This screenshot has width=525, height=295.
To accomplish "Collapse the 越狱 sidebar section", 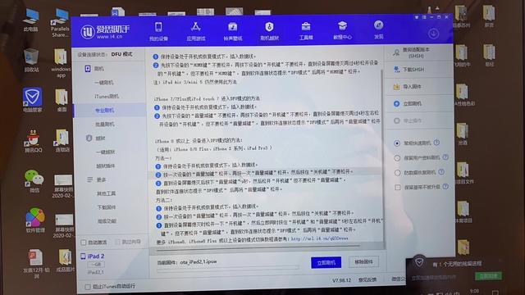I will click(x=95, y=138).
